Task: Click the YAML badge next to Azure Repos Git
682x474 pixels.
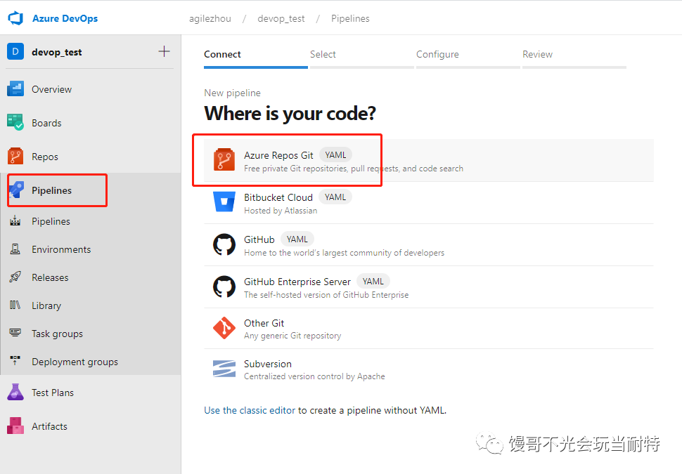Action: click(336, 155)
